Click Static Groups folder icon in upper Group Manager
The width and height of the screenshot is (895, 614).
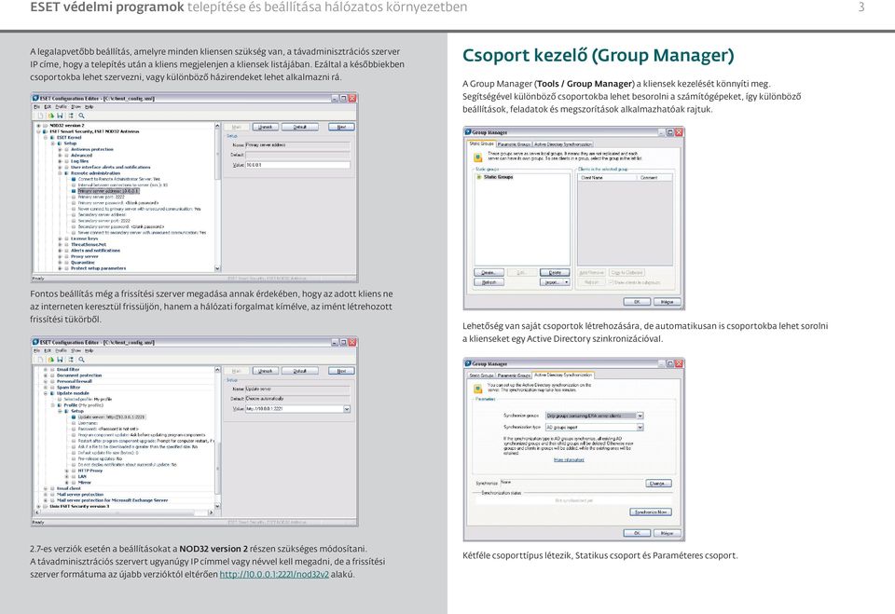coord(479,177)
